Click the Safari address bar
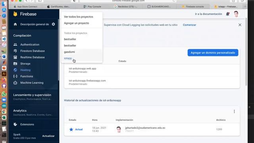254x143 pixels. [x=128, y=1]
